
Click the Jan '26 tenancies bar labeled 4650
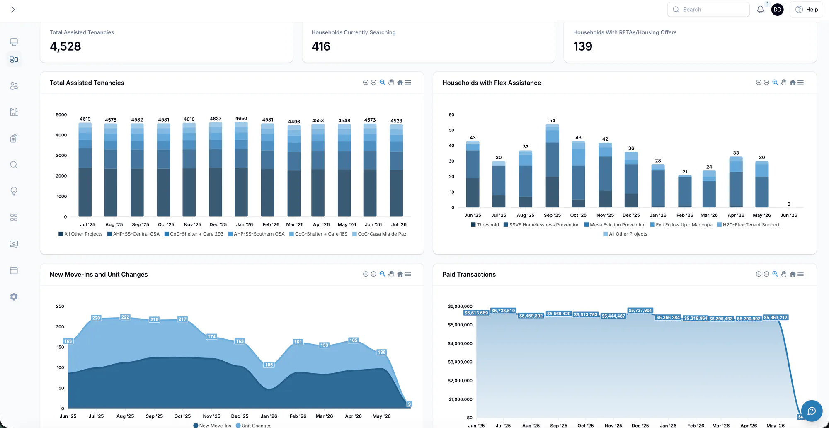tap(241, 169)
